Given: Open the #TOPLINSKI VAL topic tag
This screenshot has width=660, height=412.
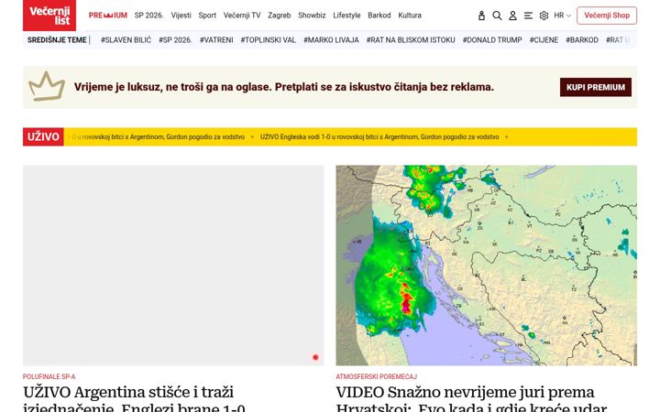Looking at the screenshot, I should [268, 40].
